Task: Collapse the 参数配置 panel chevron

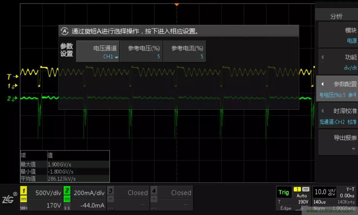Action: click(x=322, y=84)
